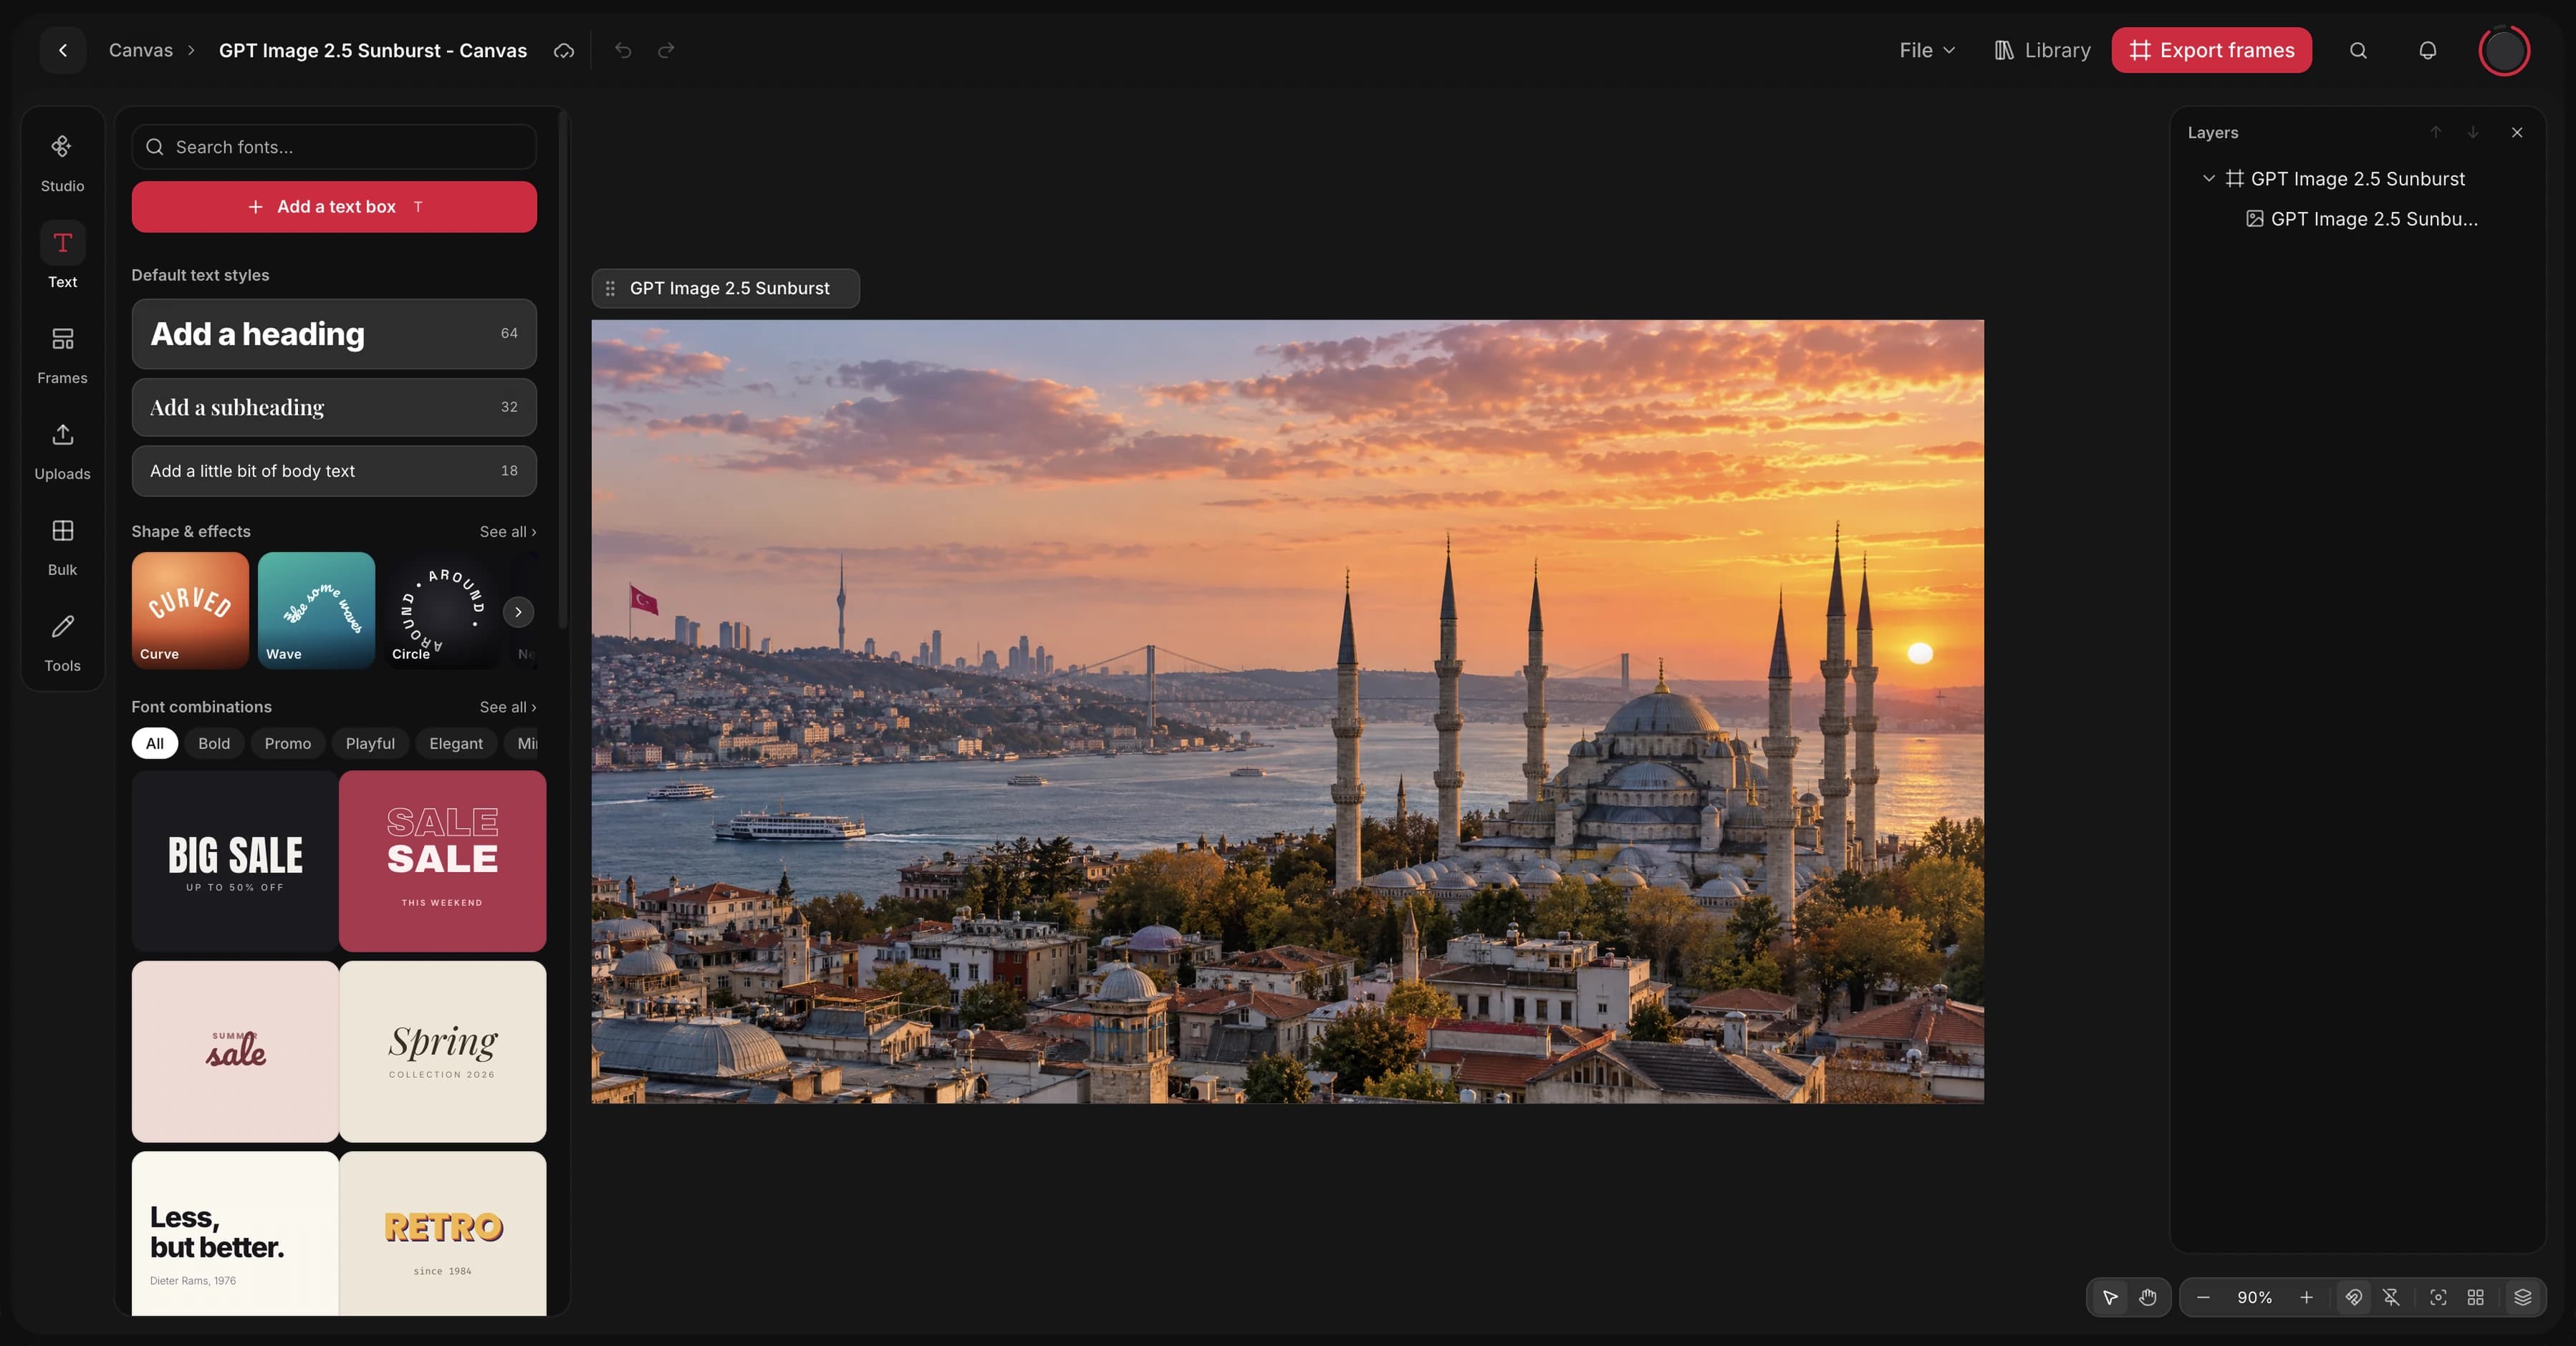2576x1346 pixels.
Task: Pick the BIG SALE font combination
Action: [235, 861]
